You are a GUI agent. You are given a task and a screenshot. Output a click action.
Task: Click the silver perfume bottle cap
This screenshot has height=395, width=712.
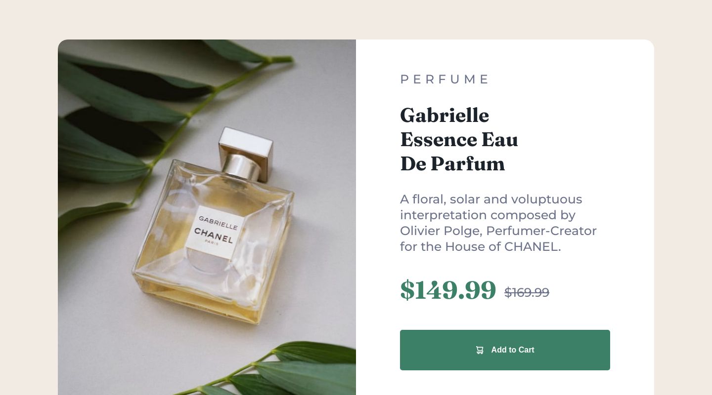246,147
